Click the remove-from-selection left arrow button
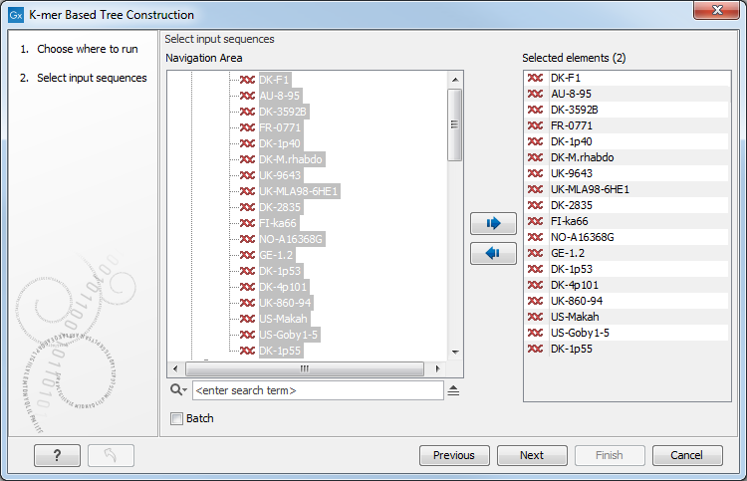The width and height of the screenshot is (747, 481). tap(493, 254)
